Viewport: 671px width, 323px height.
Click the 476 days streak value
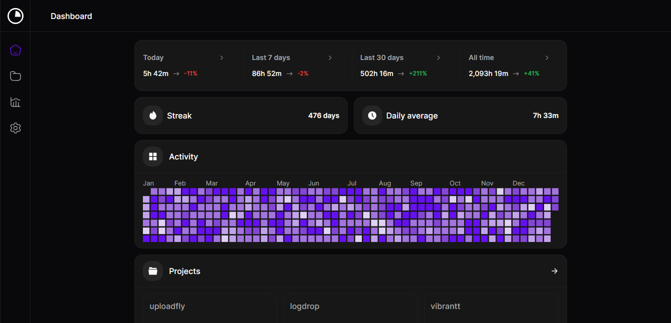pos(324,115)
